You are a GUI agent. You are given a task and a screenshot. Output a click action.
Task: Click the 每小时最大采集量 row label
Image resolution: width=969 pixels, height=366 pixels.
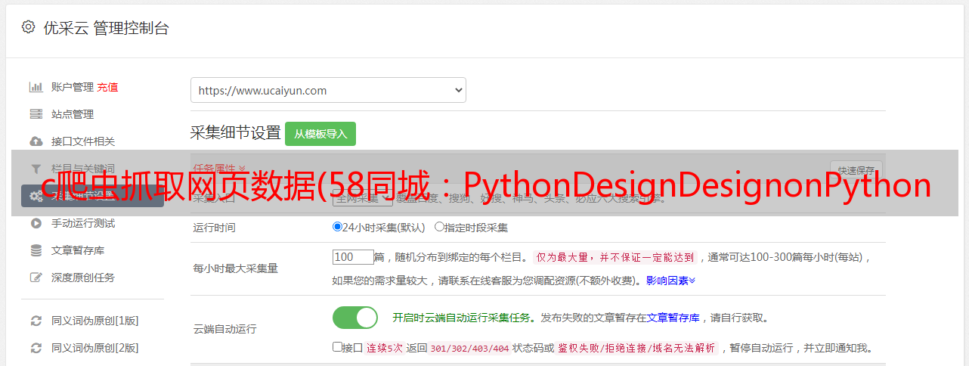click(x=236, y=268)
